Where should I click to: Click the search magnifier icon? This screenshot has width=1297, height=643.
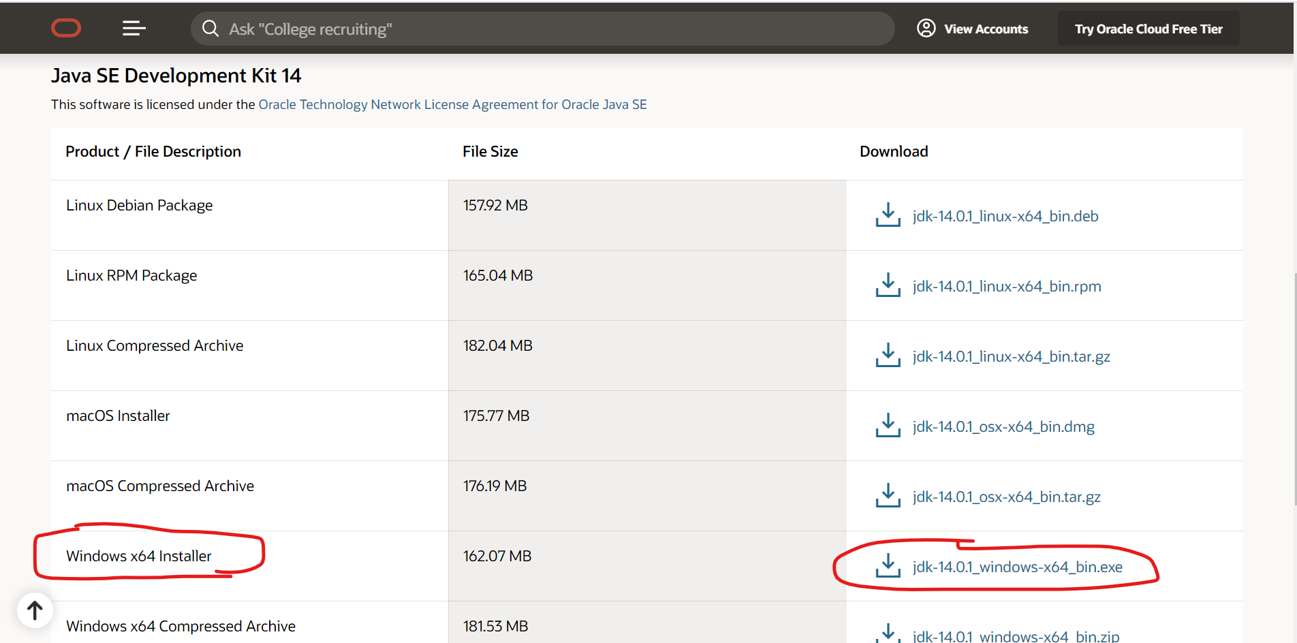coord(210,29)
